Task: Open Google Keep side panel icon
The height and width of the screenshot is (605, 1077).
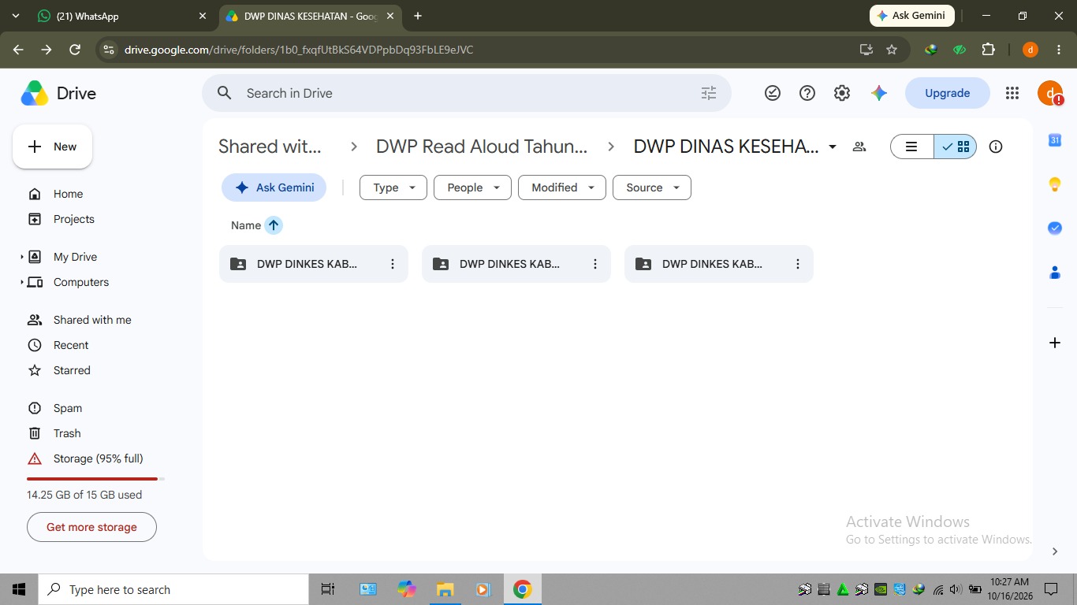Action: coord(1055,184)
